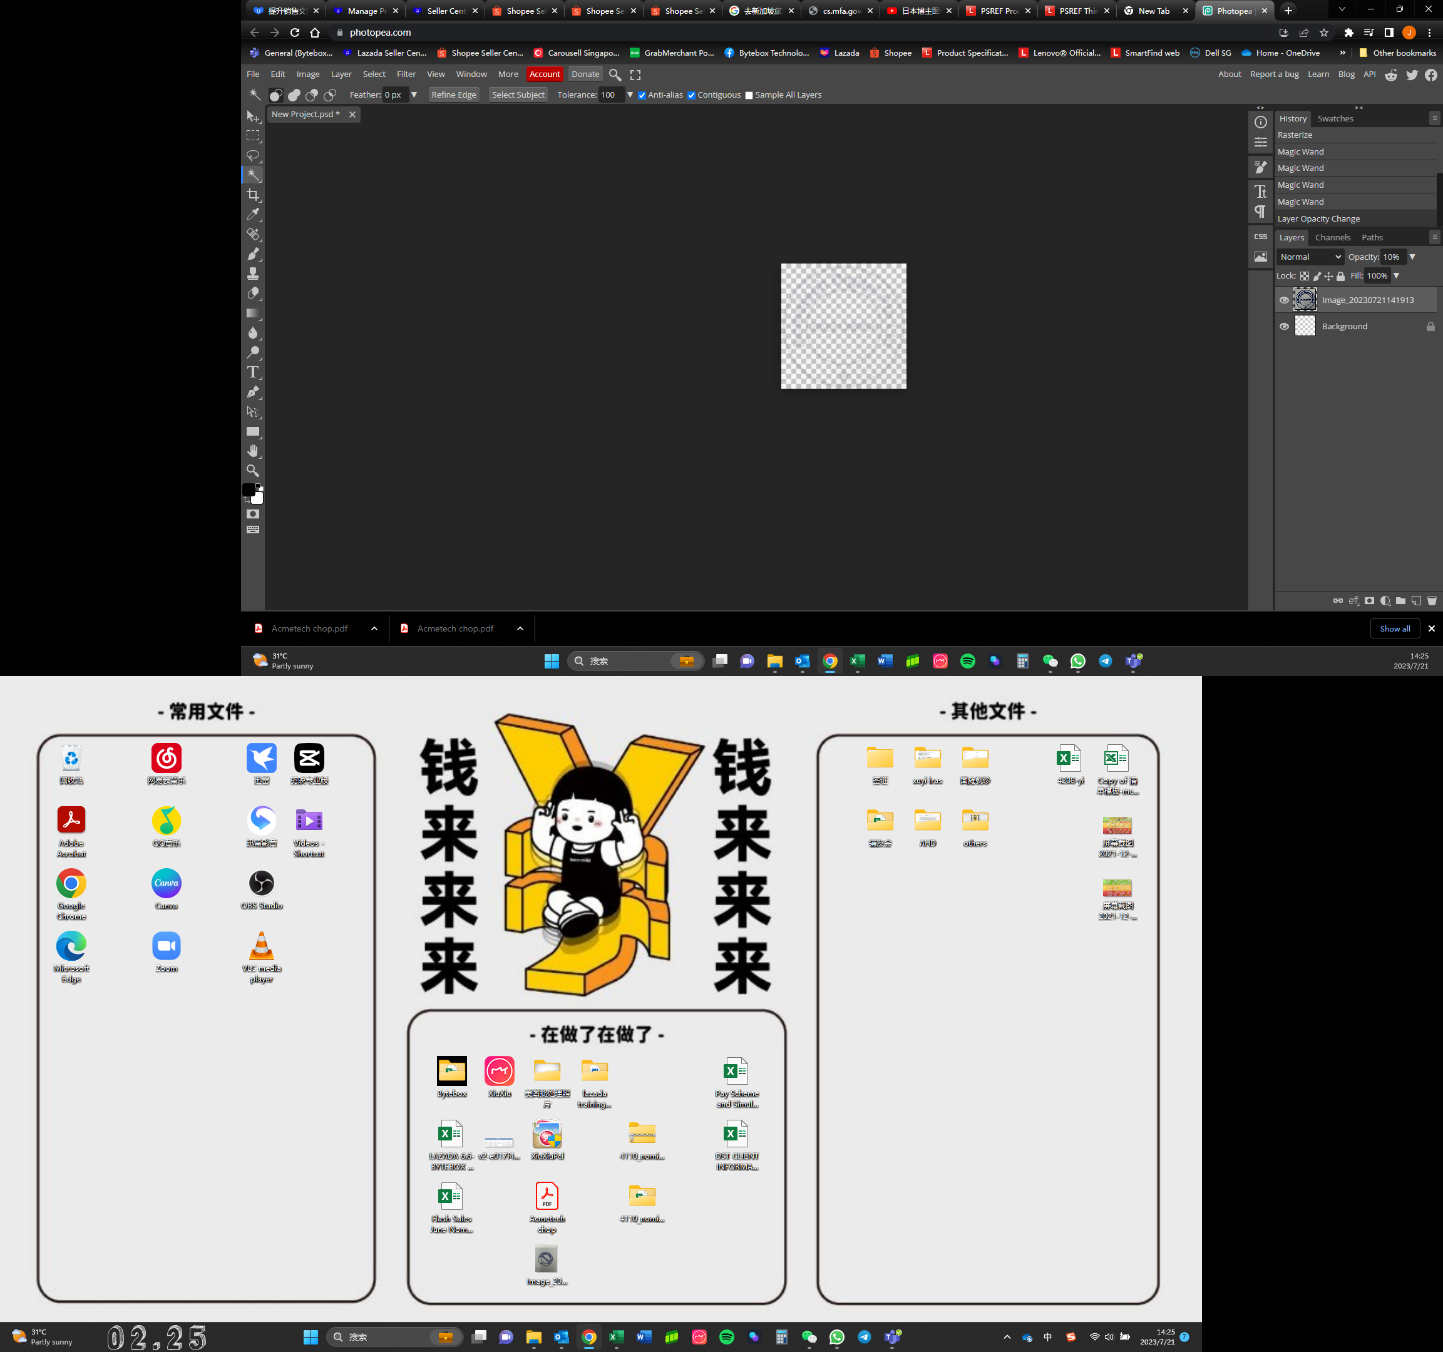Screen dimensions: 1443x1352
Task: Click the foreground black color swatch
Action: (x=249, y=490)
